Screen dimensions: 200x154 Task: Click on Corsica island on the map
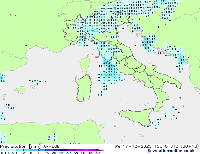85,63
